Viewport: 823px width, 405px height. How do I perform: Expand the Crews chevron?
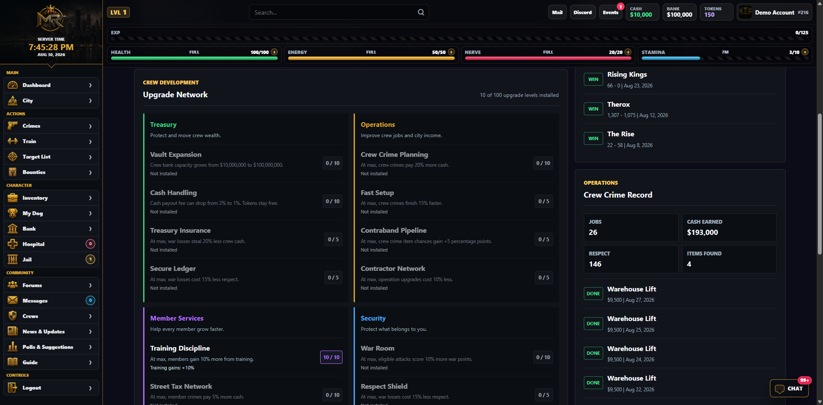(90, 316)
